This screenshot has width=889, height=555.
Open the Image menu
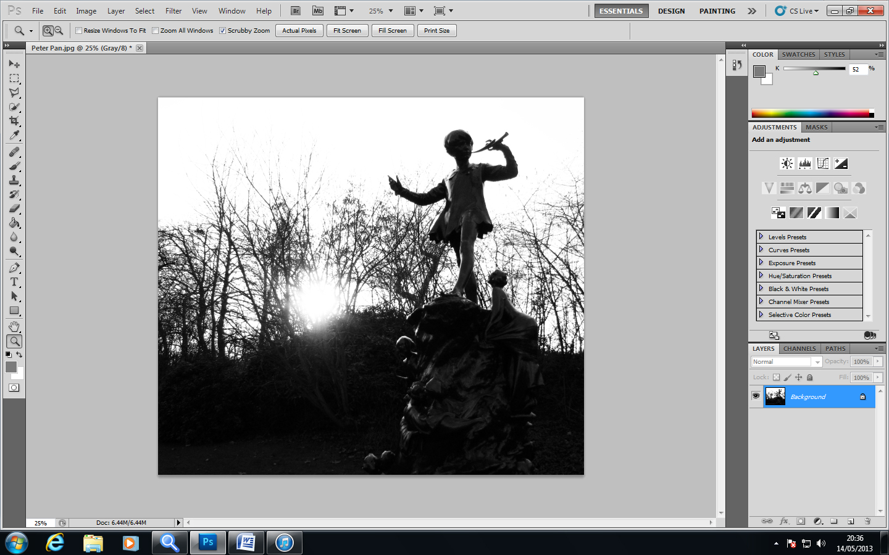tap(86, 11)
